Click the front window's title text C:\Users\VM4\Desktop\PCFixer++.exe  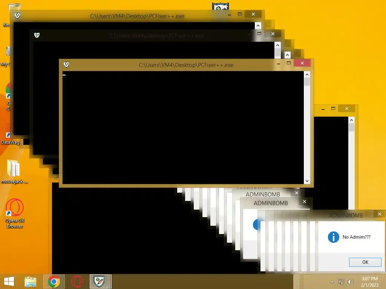pos(186,65)
